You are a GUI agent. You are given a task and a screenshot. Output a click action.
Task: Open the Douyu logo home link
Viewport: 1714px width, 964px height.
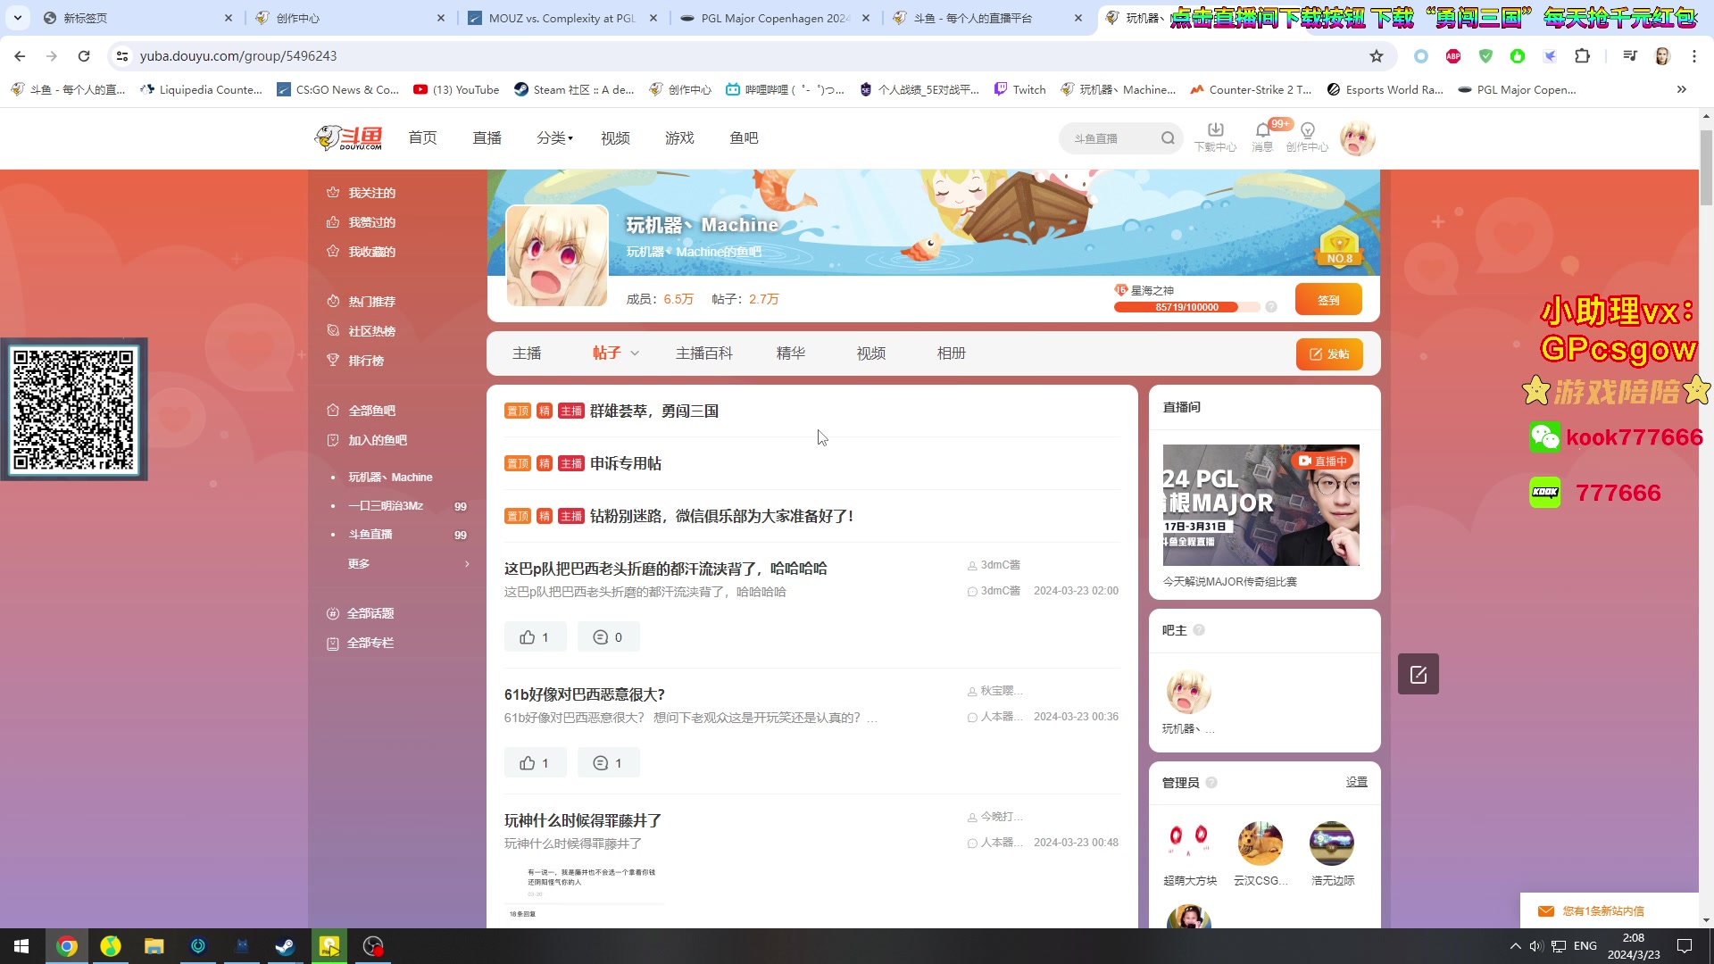click(x=349, y=138)
